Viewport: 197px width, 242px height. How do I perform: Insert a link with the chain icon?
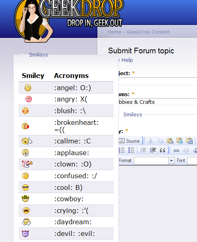pos(176,150)
